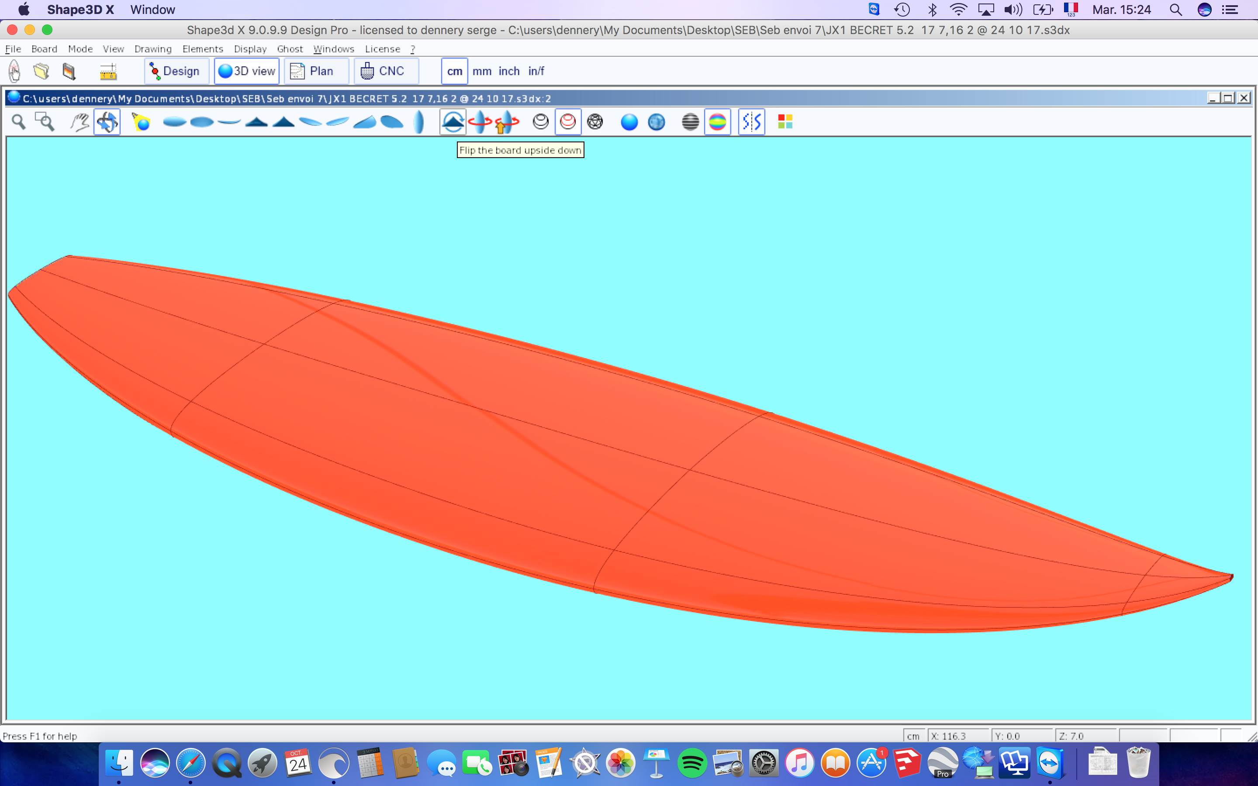The height and width of the screenshot is (786, 1258).
Task: Click the zoom magnifier tool
Action: (x=19, y=122)
